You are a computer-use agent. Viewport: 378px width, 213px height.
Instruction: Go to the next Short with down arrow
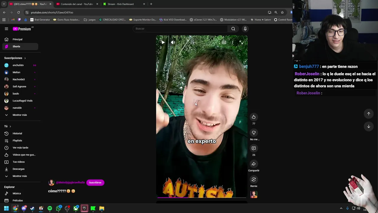369,126
